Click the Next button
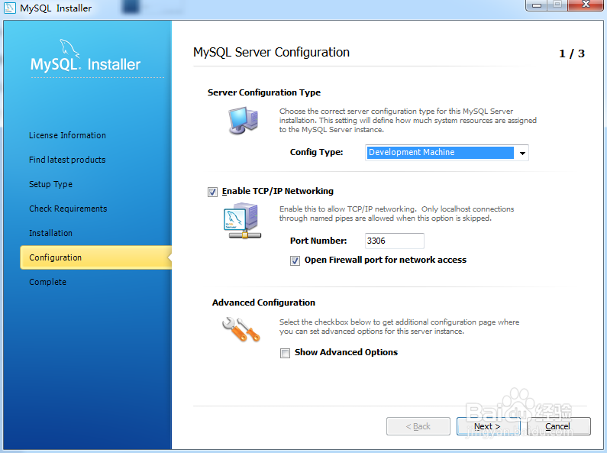Viewport: 607px width, 453px height. [488, 426]
